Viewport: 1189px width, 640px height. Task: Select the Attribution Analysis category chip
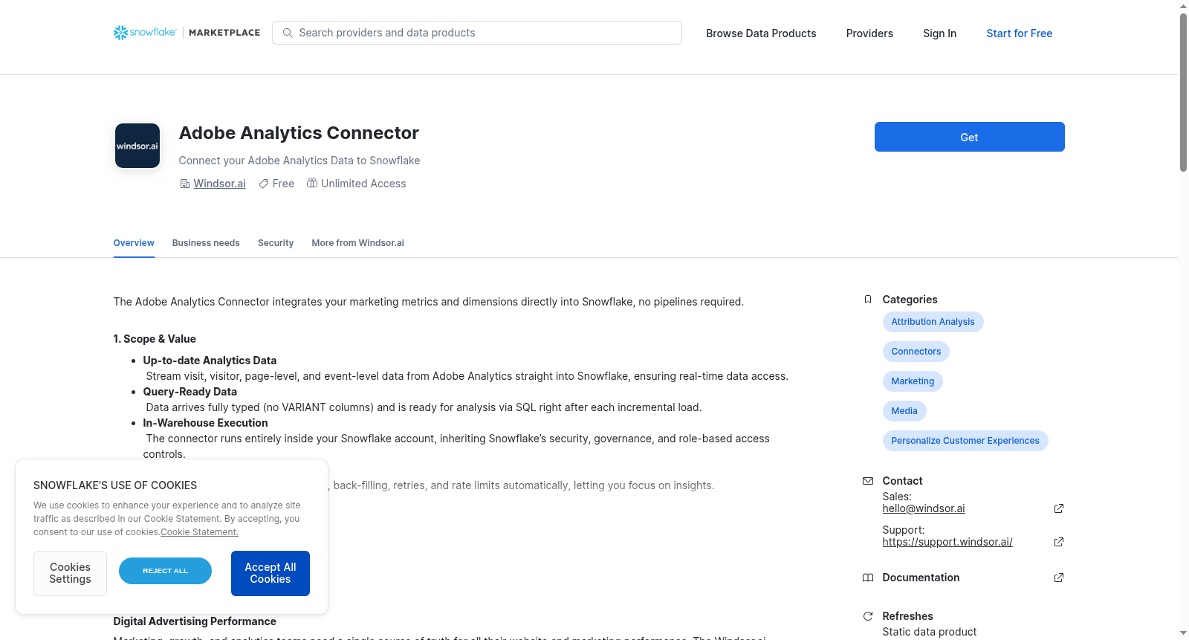[x=933, y=322]
